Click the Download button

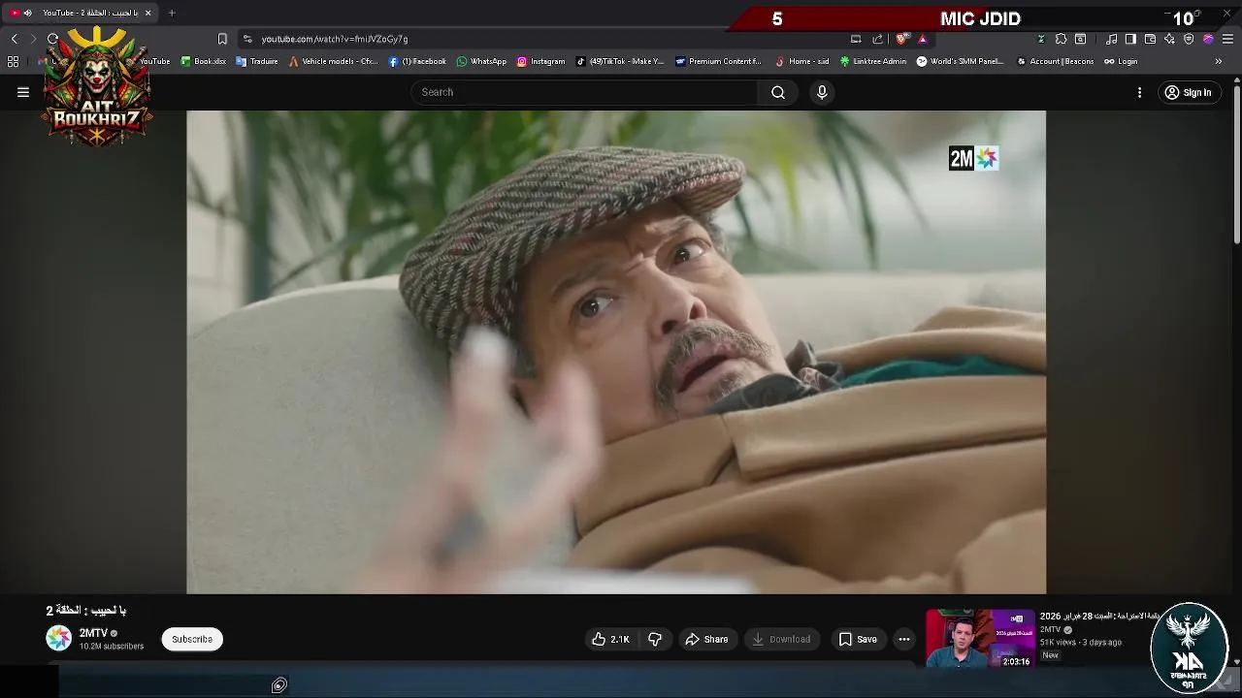click(782, 639)
